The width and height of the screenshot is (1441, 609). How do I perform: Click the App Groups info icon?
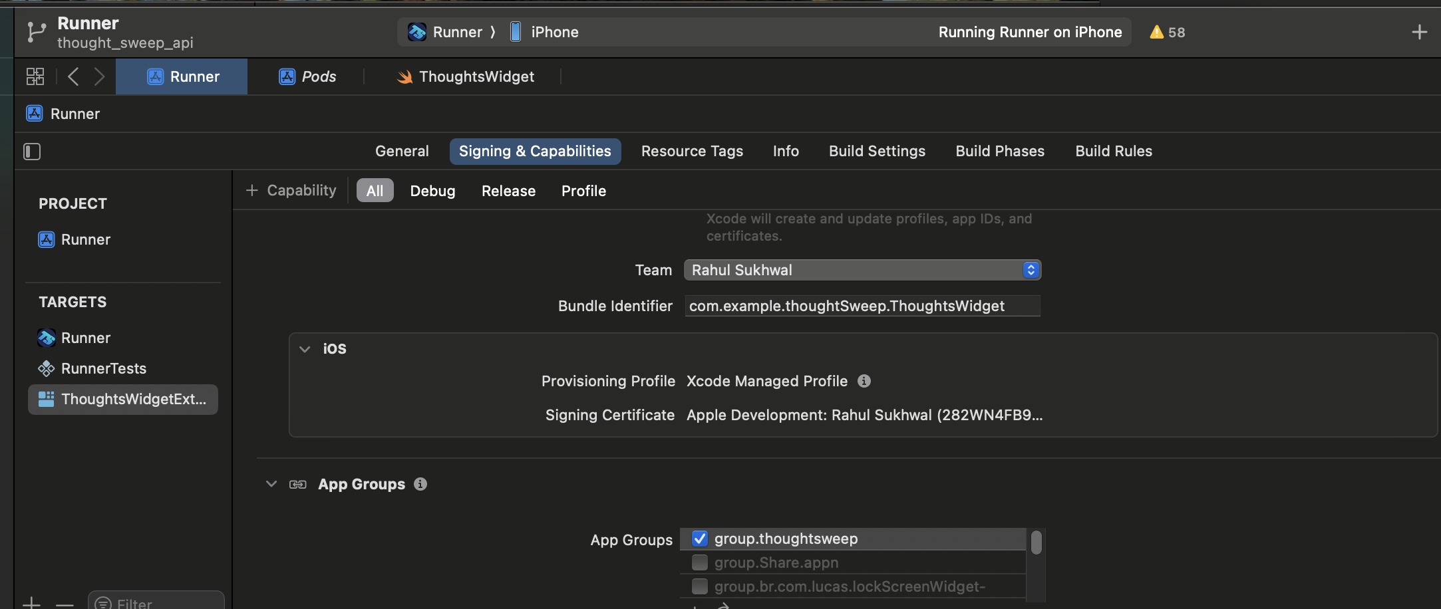(x=420, y=484)
